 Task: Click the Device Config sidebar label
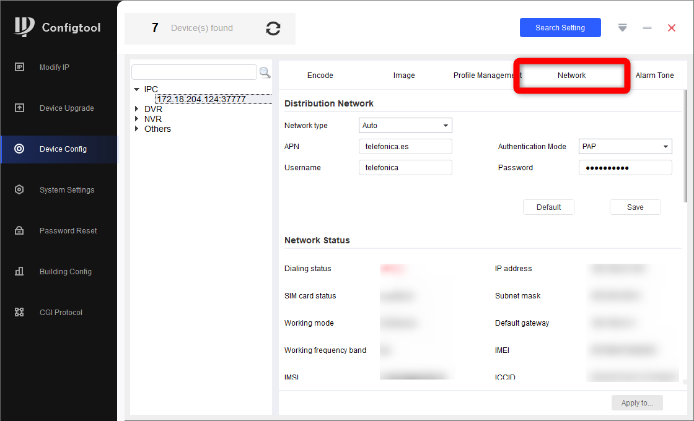(63, 149)
